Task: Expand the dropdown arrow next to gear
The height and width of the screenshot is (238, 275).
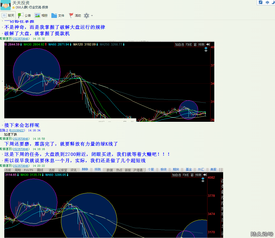Action: [92, 16]
